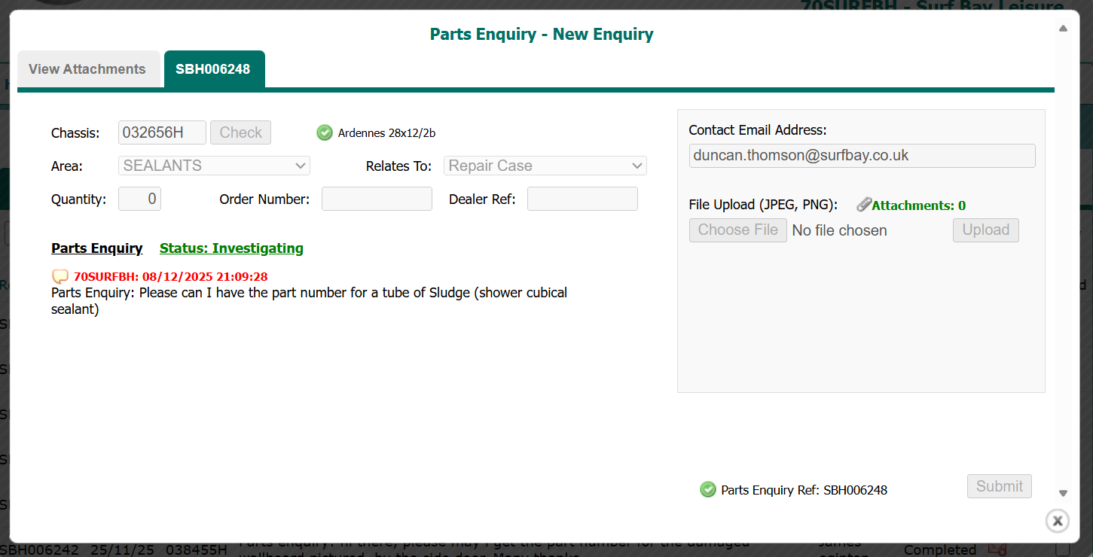Screen dimensions: 1093x557
Task: Focus the Contact Email Address field
Action: (x=862, y=156)
